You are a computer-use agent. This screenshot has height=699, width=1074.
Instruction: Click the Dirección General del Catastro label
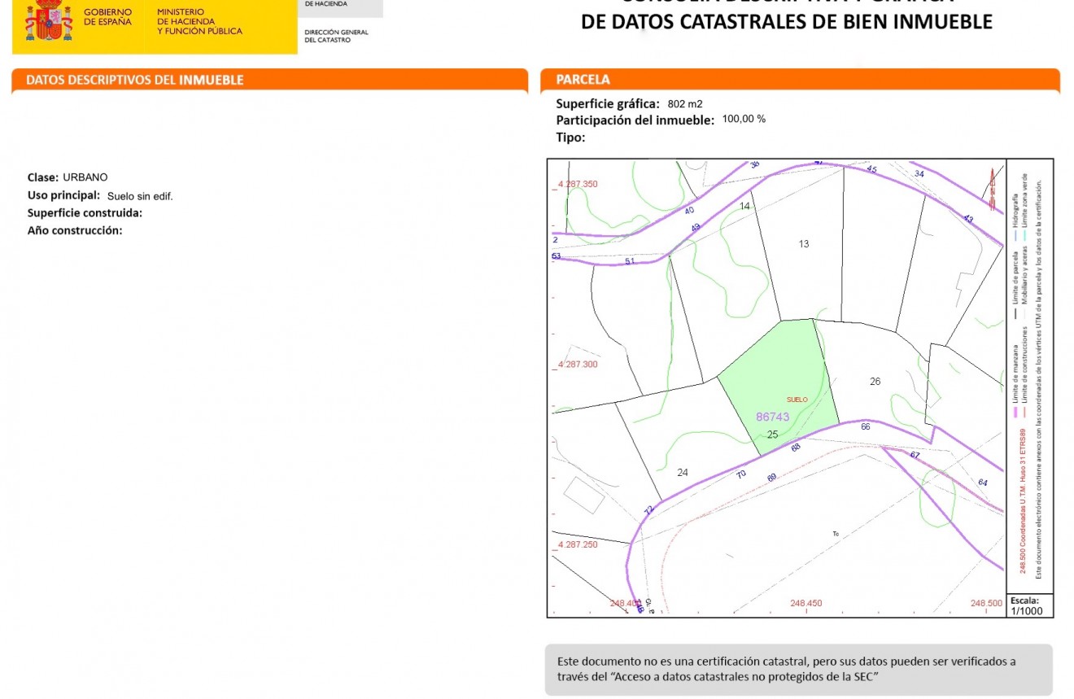(335, 35)
